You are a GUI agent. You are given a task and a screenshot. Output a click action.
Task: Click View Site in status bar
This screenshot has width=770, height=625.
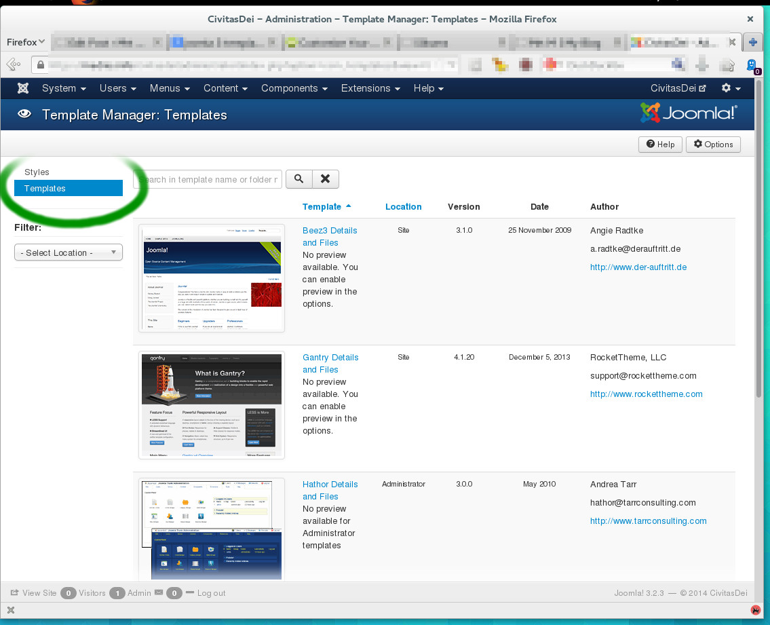point(33,593)
